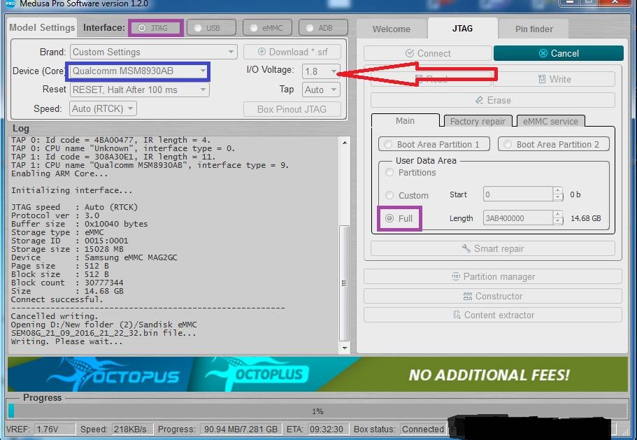This screenshot has height=440, width=637.
Task: Click the Octoplus banner logo
Action: pos(257,374)
